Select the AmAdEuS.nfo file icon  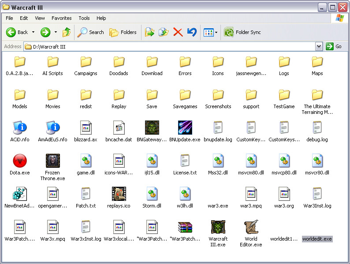pos(53,128)
